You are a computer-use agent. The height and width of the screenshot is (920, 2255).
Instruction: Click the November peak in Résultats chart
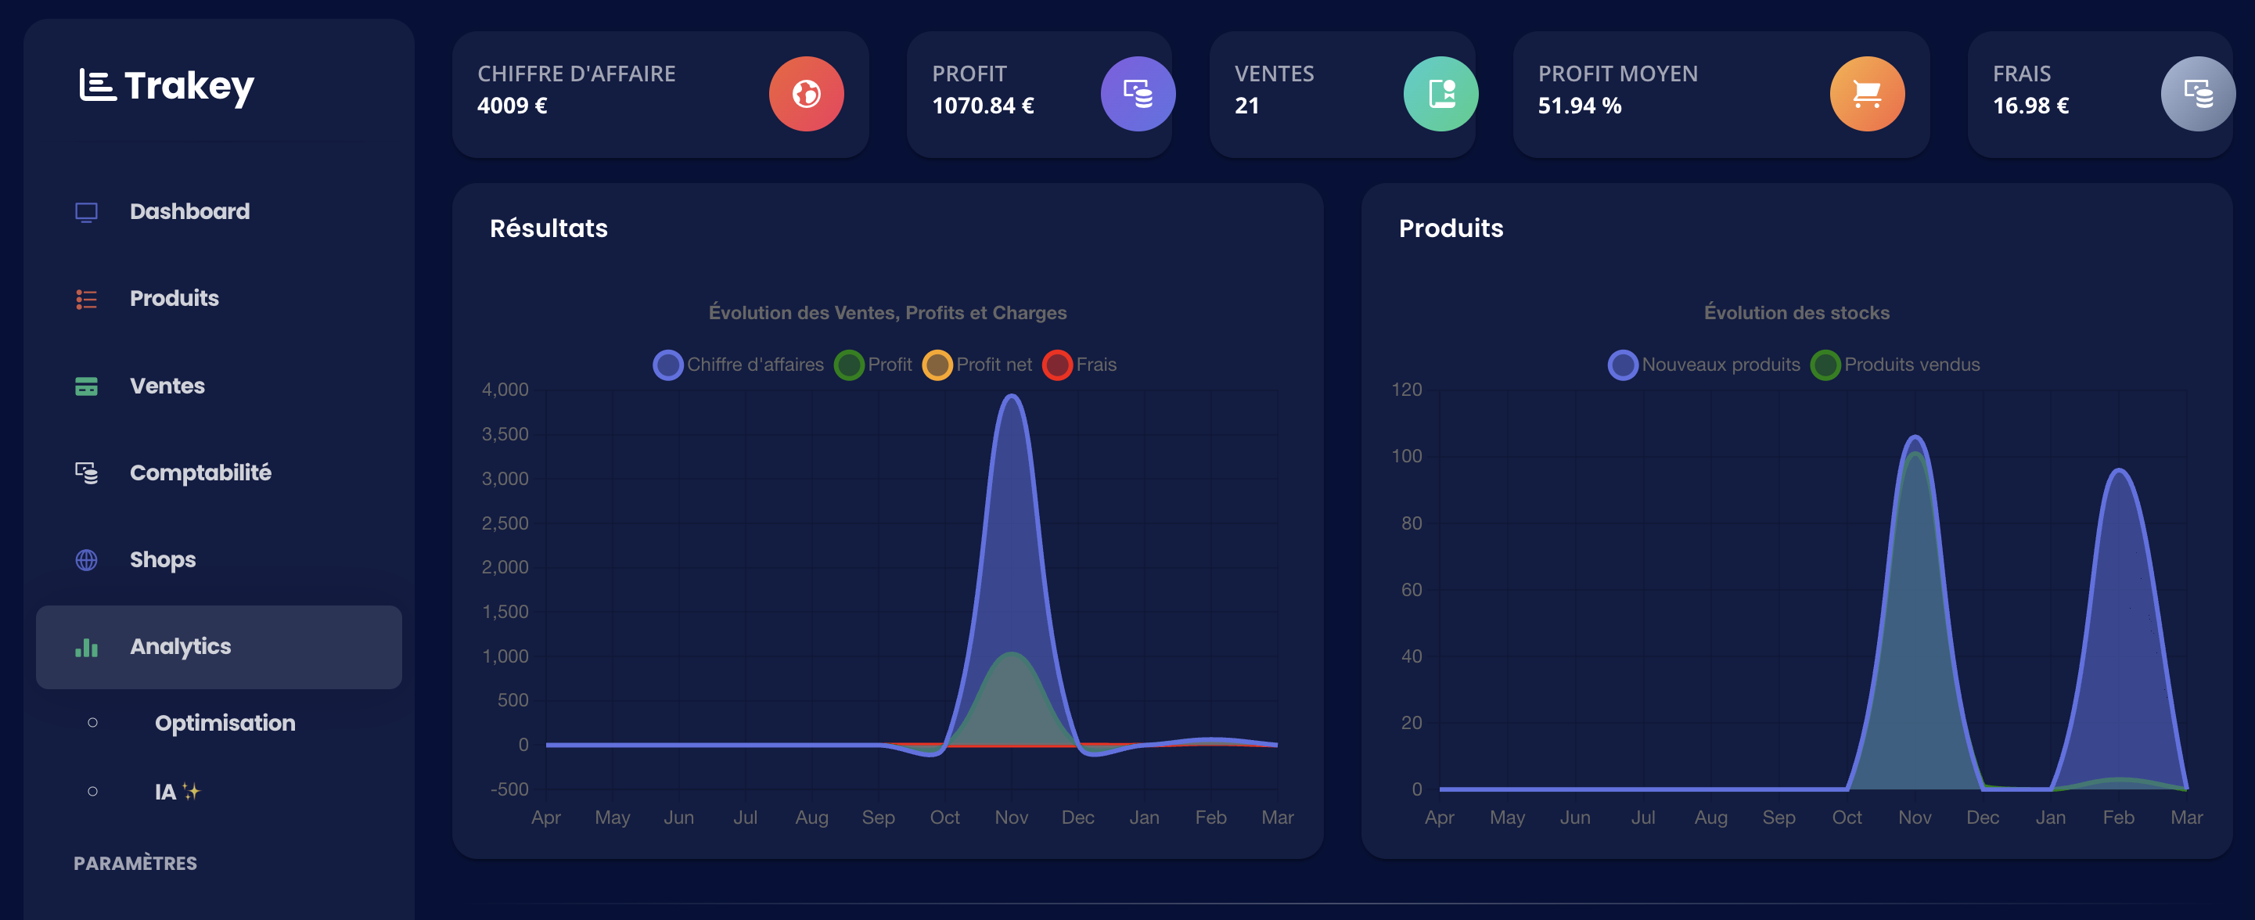point(1011,397)
